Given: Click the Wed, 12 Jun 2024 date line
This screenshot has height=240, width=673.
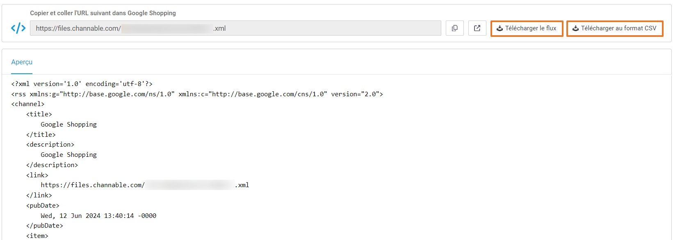Looking at the screenshot, I should (98, 216).
